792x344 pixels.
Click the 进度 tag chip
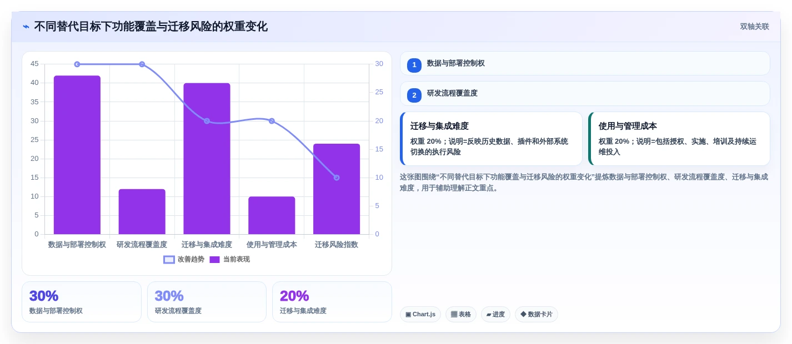(x=495, y=315)
